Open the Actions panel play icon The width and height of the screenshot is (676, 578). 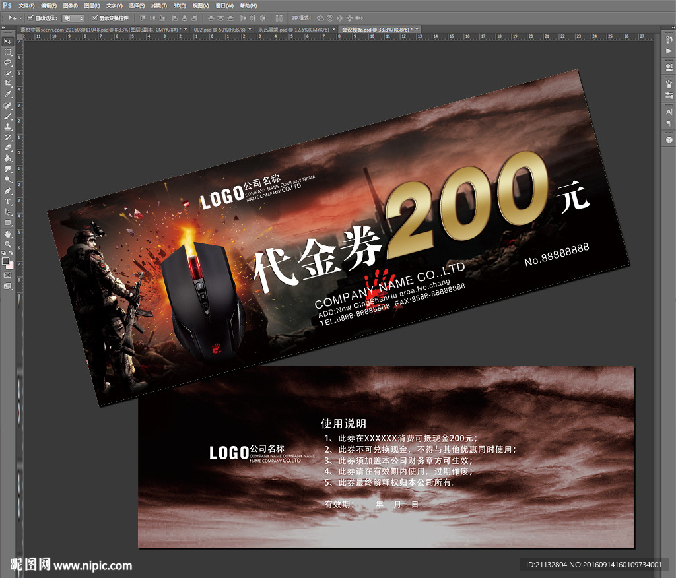click(669, 51)
